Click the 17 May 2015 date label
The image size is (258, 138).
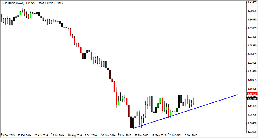click(x=159, y=135)
